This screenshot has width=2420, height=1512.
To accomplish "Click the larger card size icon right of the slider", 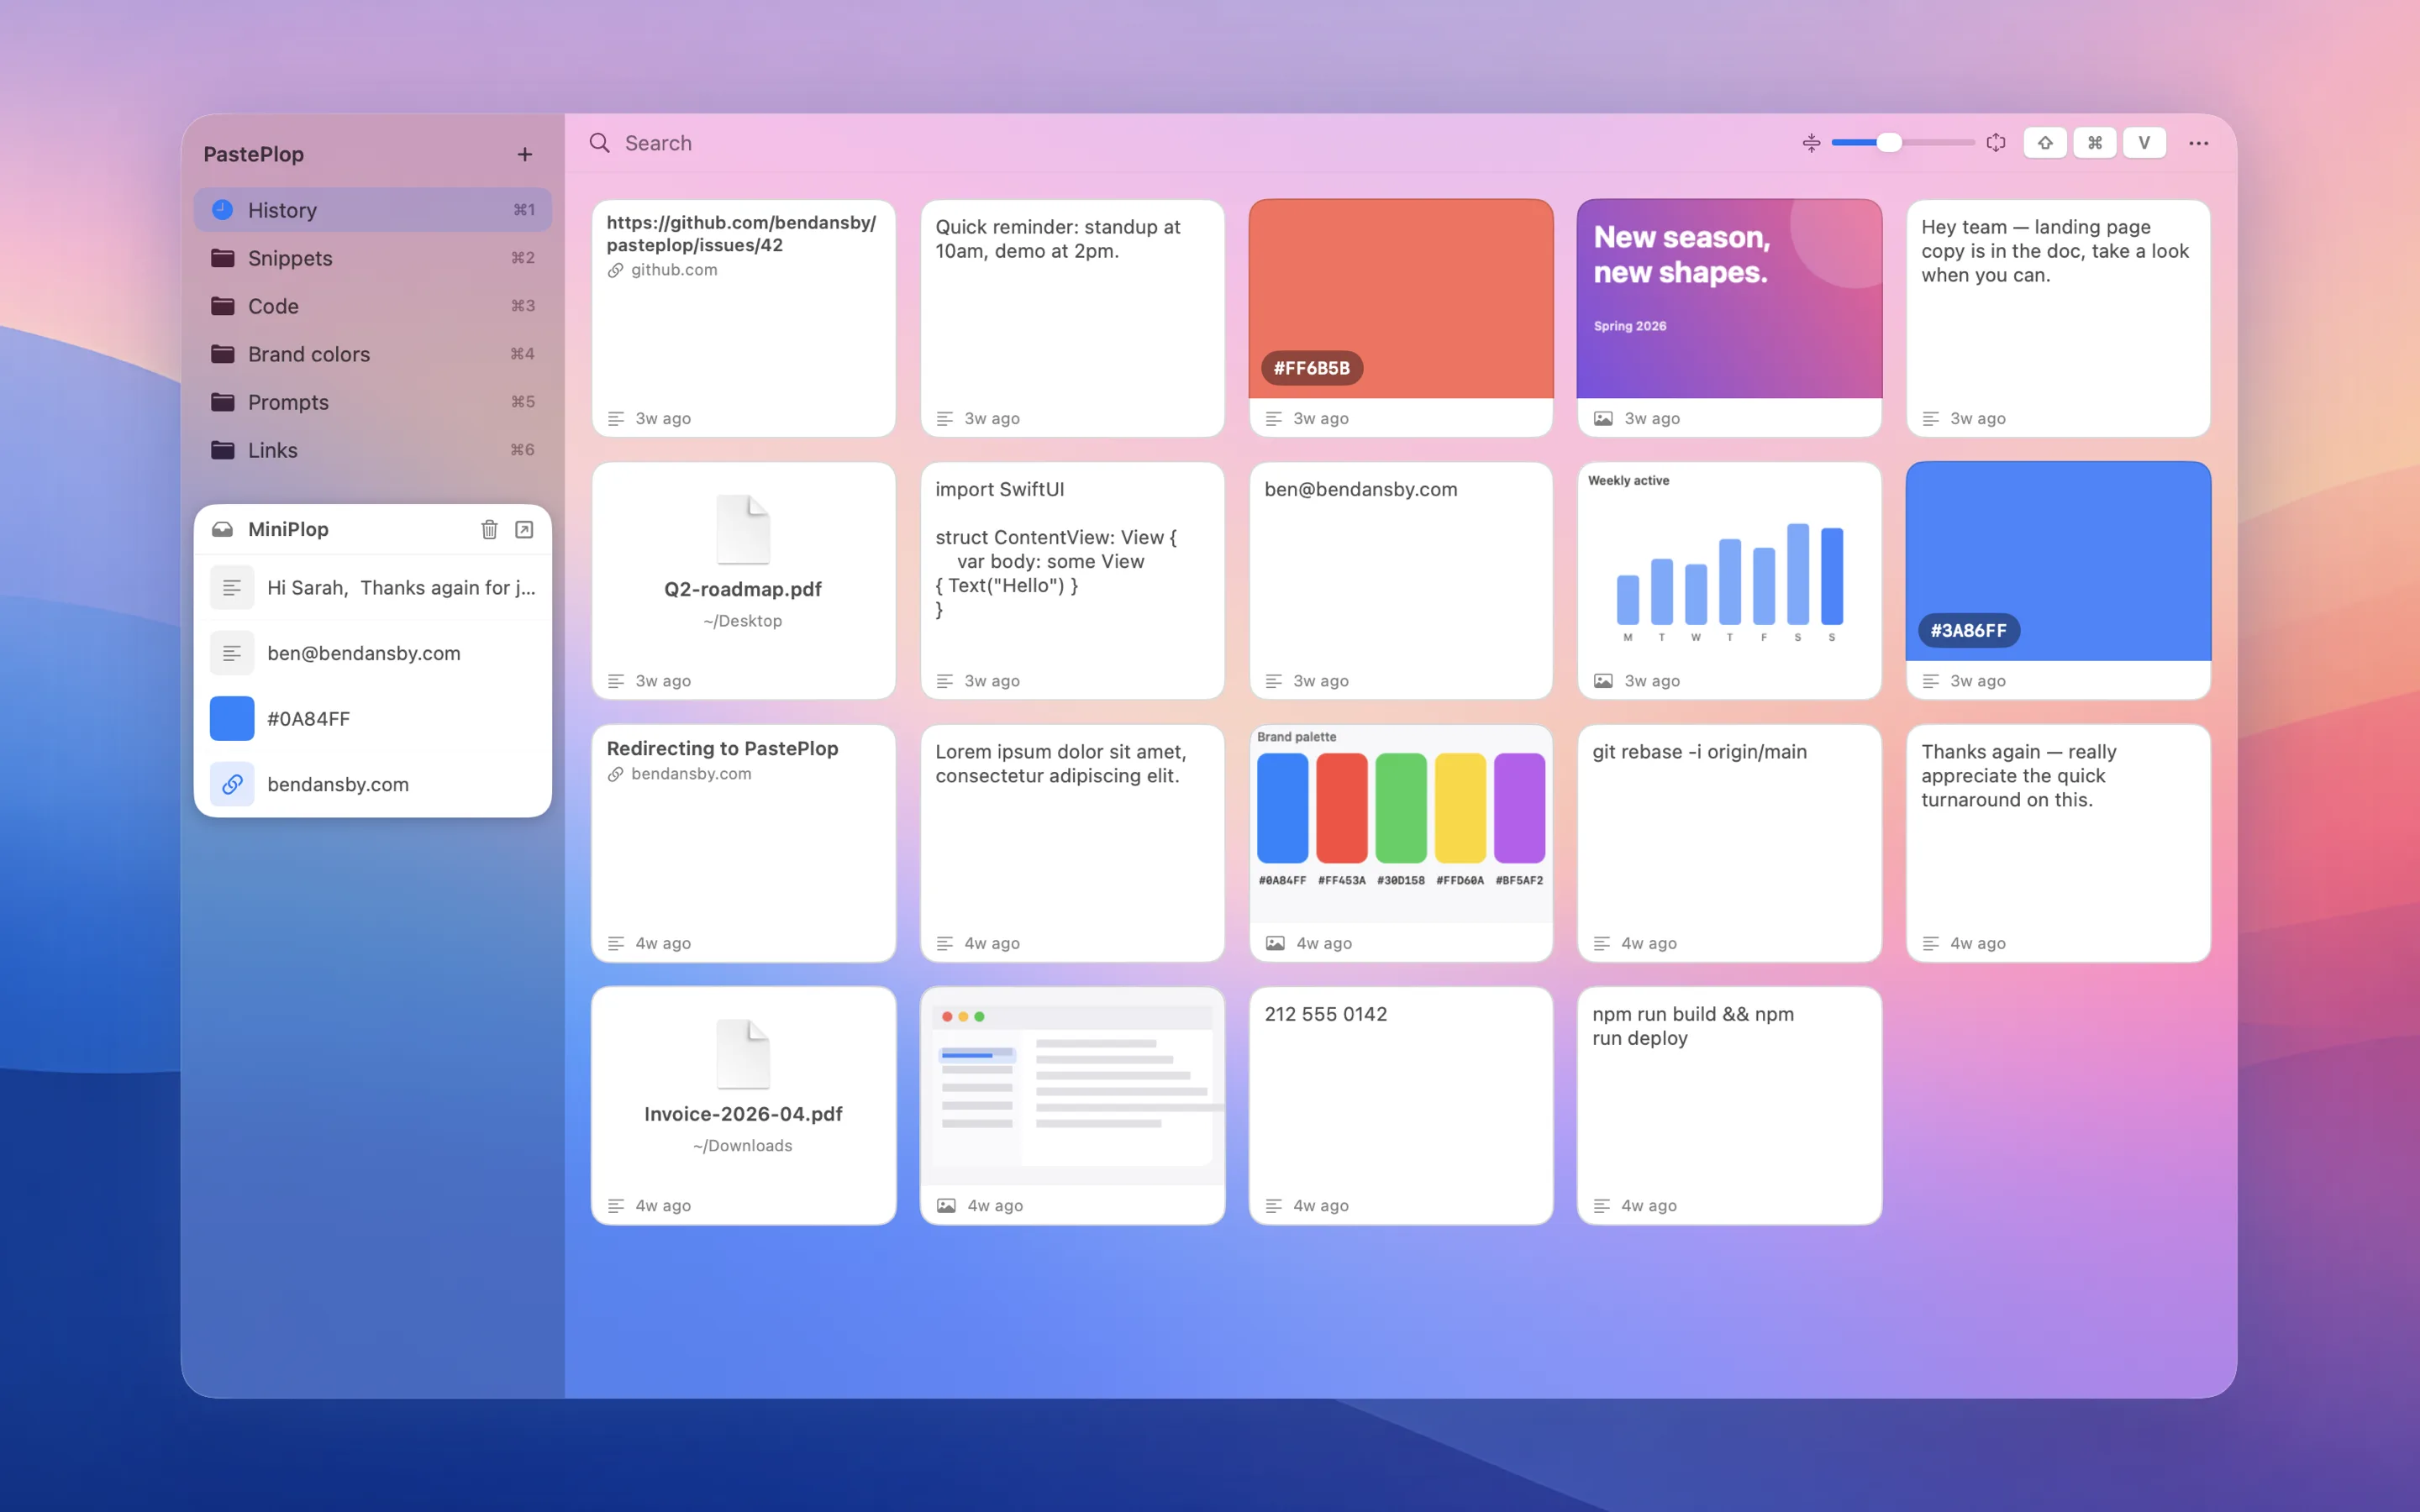I will [1995, 143].
